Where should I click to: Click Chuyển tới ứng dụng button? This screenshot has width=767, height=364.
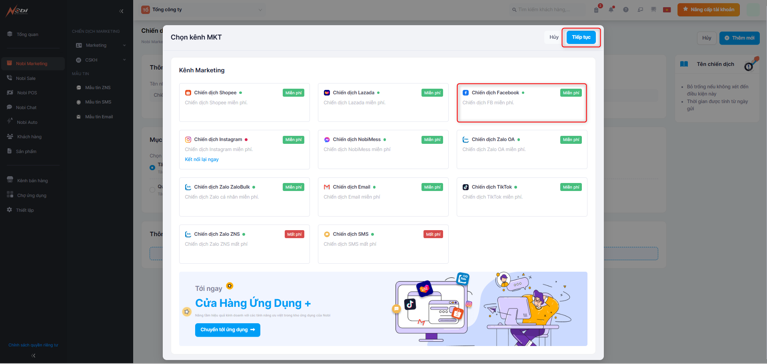(228, 330)
